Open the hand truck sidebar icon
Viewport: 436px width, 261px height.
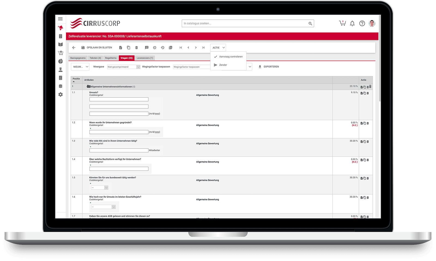(x=60, y=28)
